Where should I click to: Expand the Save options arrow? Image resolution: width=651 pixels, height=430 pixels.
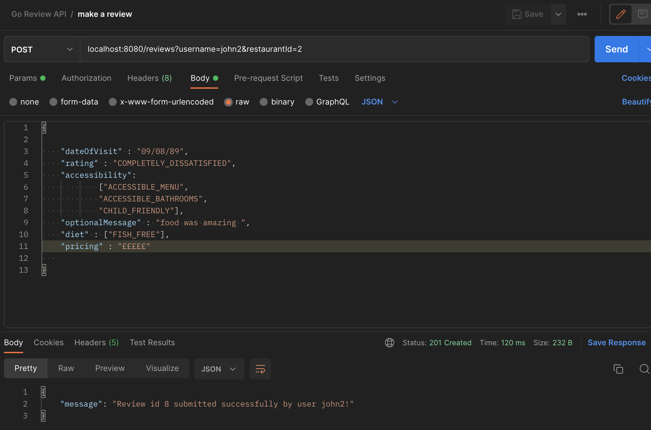558,14
